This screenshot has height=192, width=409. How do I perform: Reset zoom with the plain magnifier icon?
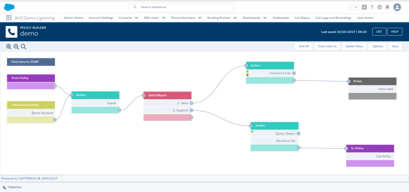(24, 47)
